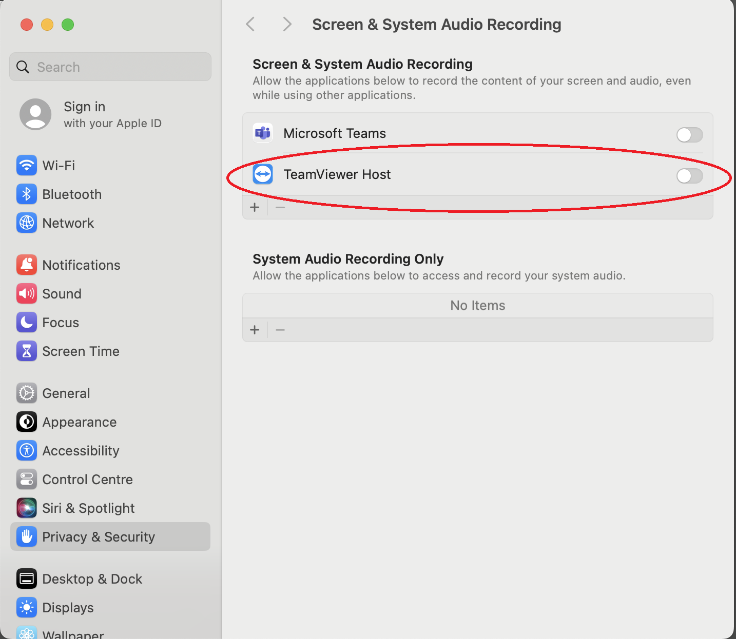Add app to System Audio Recording Only list
Screen dimensions: 736x639
pyautogui.click(x=255, y=330)
